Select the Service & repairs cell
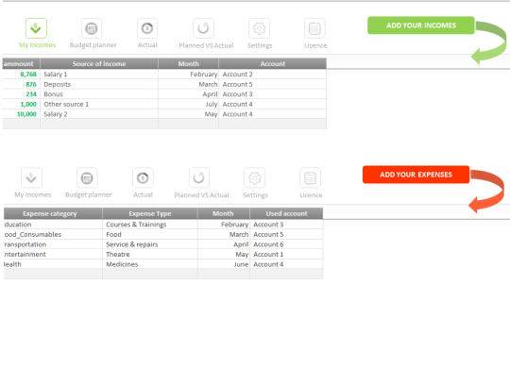The height and width of the screenshot is (368, 510). tap(150, 244)
